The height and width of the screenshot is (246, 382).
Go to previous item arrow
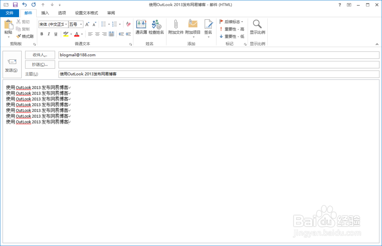tap(43, 5)
